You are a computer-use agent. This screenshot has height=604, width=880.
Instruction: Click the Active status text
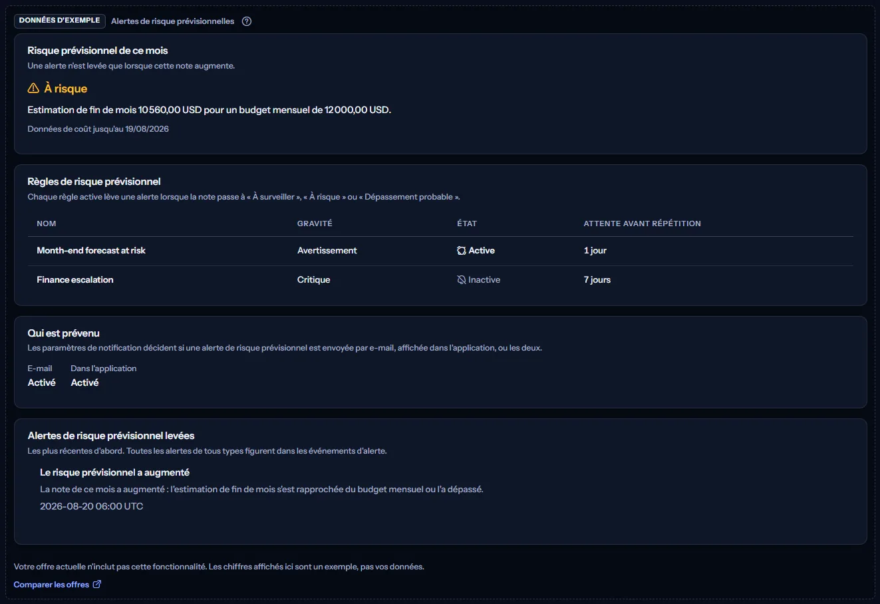click(482, 251)
